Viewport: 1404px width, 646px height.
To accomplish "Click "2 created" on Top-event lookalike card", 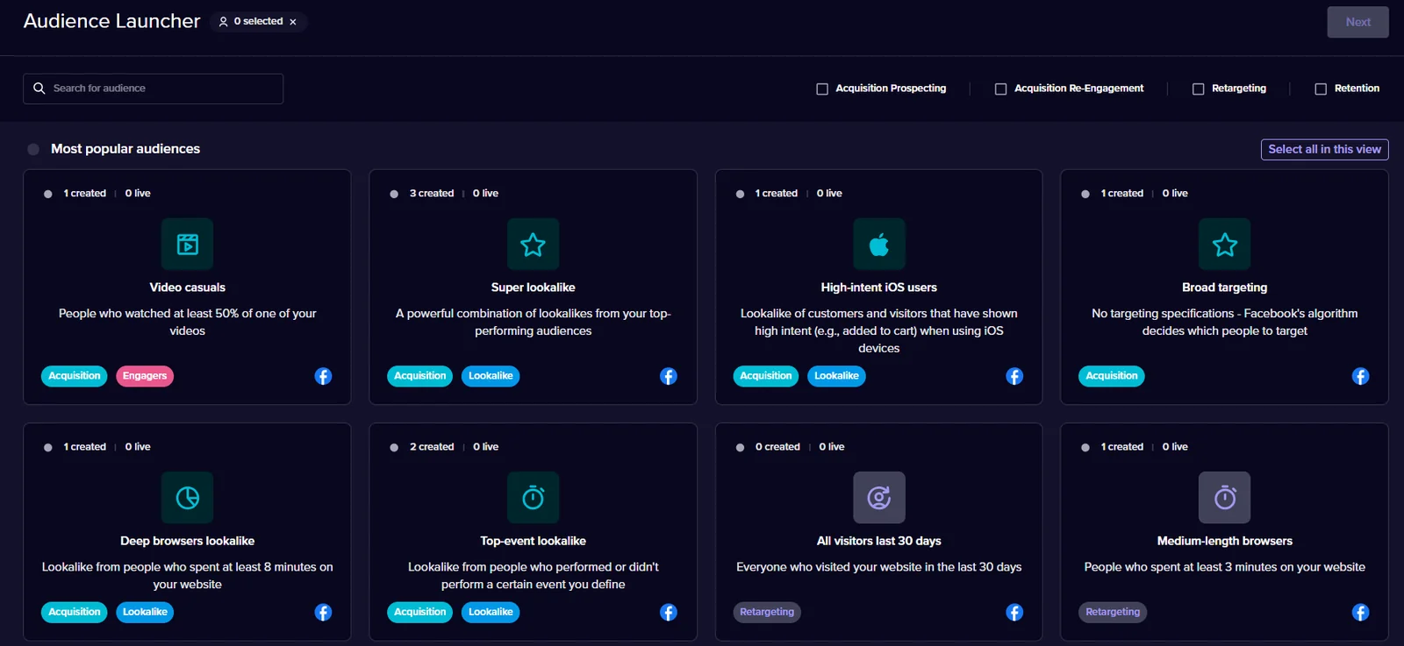I will 432,447.
